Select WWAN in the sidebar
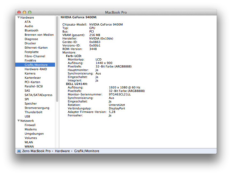232x175 pixels. [x=29, y=147]
